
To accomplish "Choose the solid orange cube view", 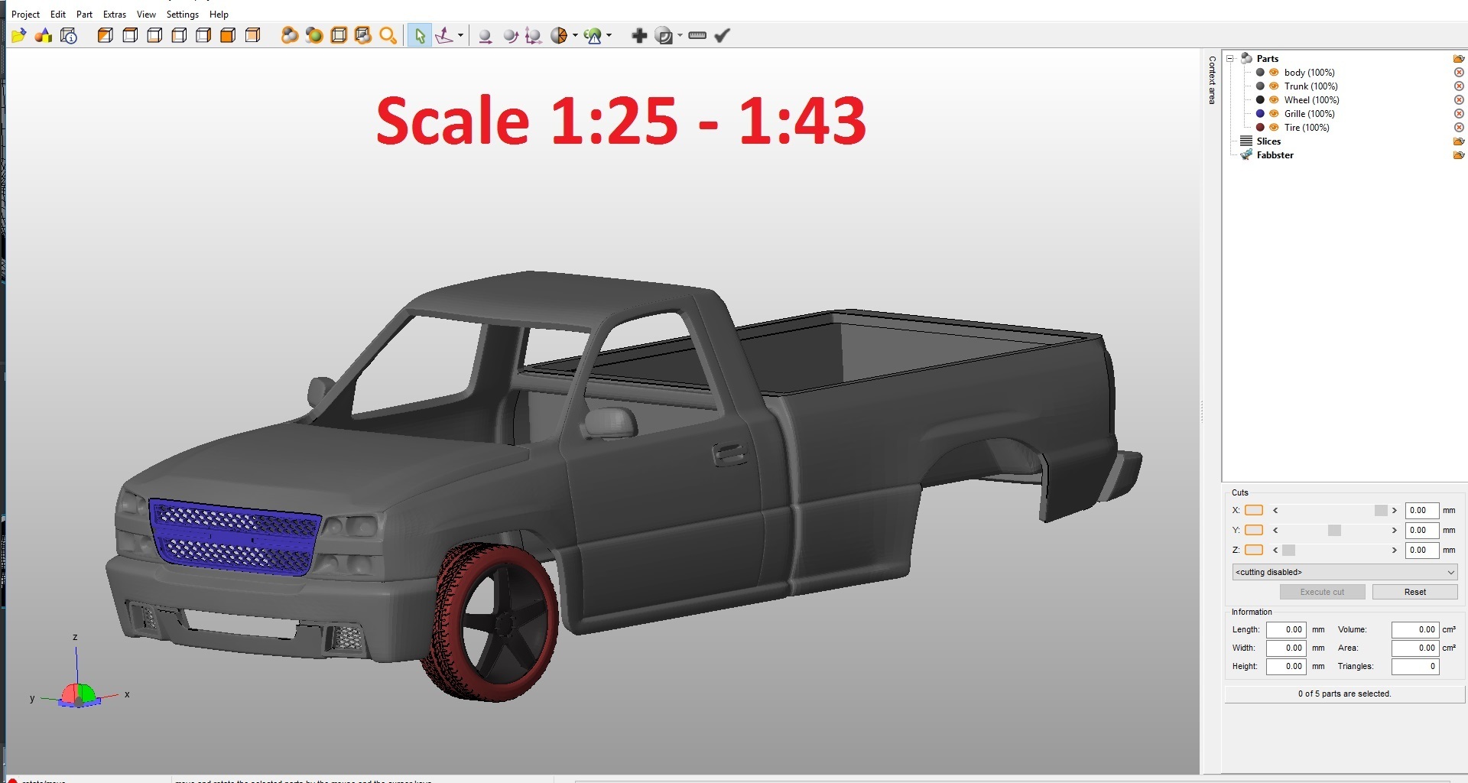I will tap(228, 35).
